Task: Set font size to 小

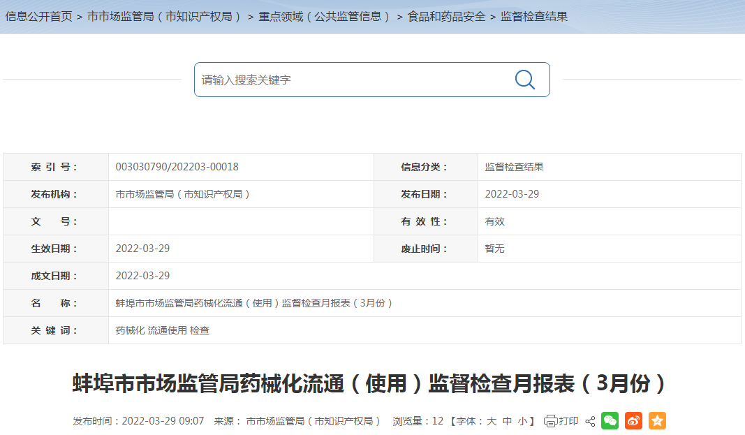Action: [523, 421]
